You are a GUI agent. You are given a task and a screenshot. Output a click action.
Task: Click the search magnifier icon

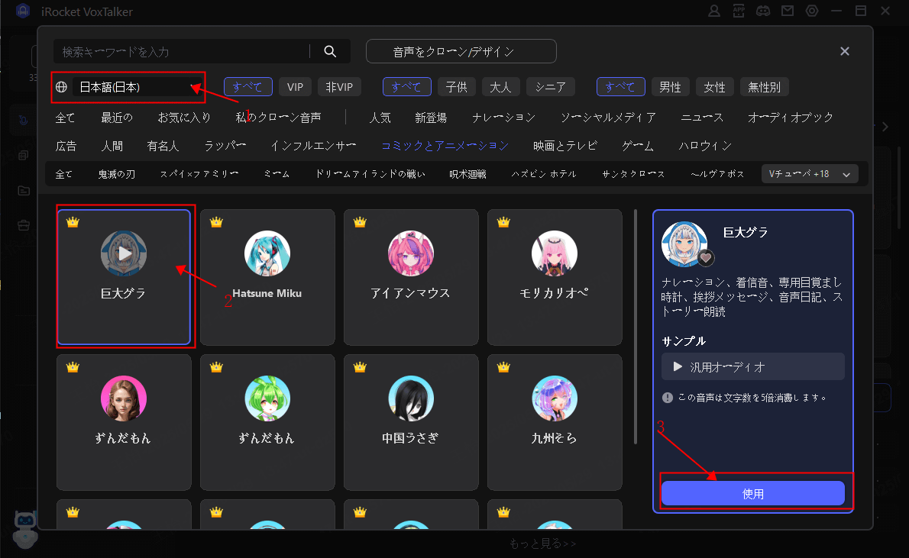click(x=330, y=51)
